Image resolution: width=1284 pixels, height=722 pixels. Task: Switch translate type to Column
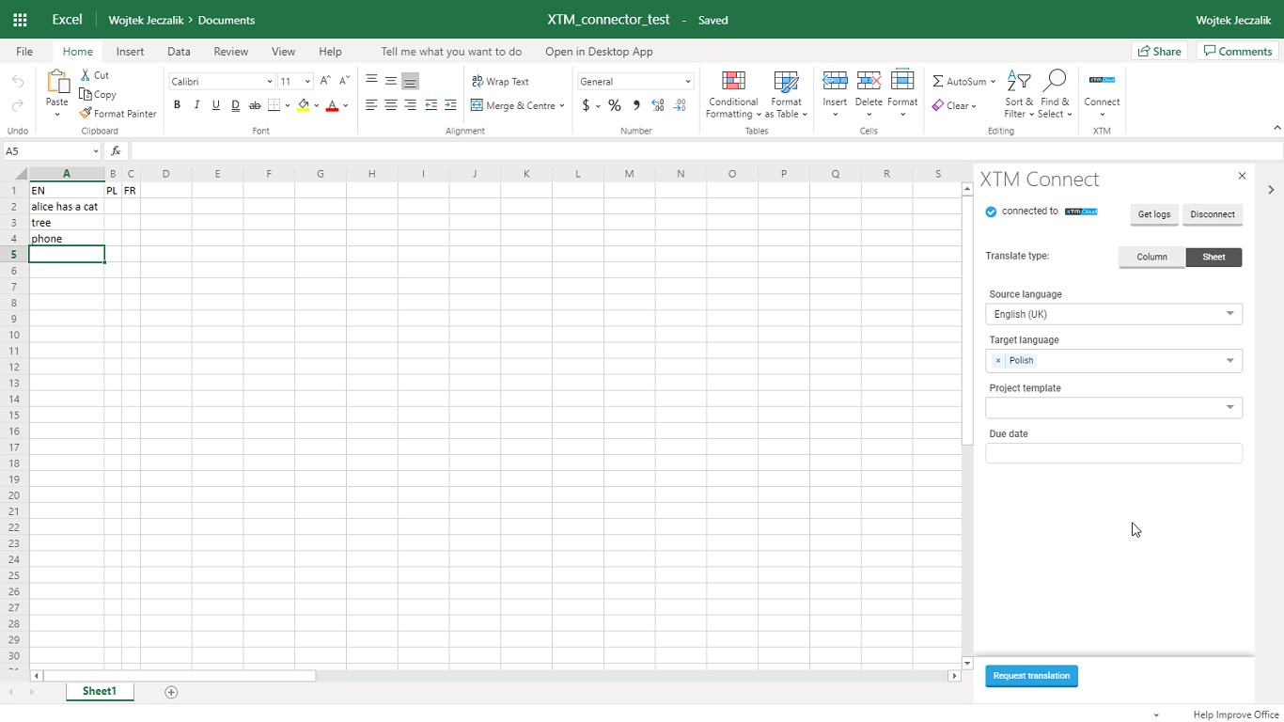point(1151,257)
